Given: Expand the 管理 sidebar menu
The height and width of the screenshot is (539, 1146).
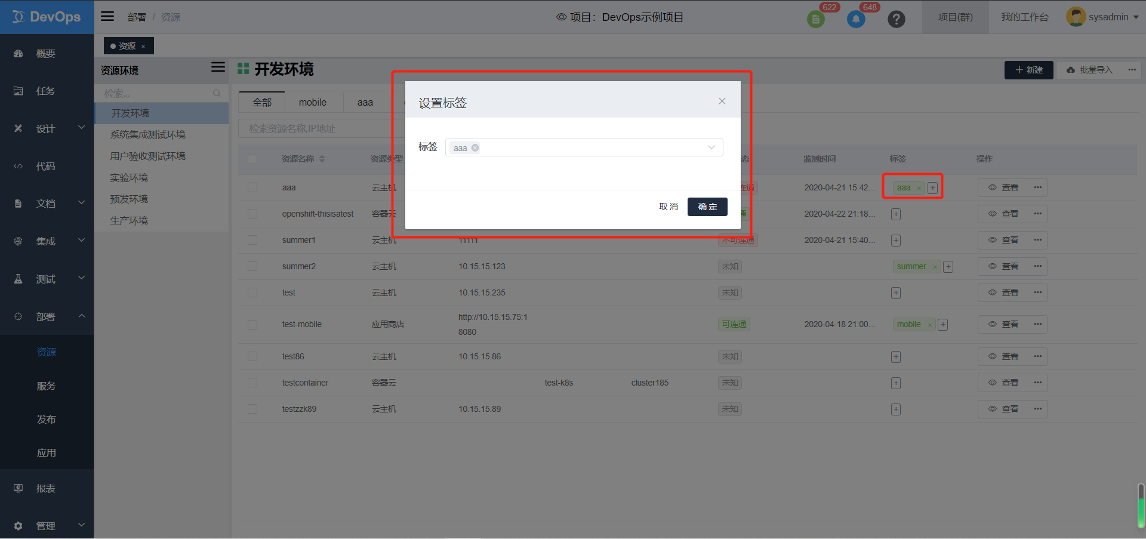Looking at the screenshot, I should [81, 525].
